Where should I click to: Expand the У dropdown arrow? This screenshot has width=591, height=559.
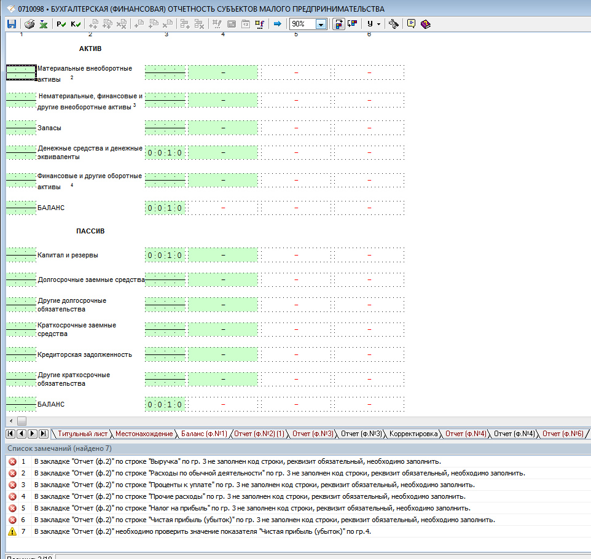[379, 24]
